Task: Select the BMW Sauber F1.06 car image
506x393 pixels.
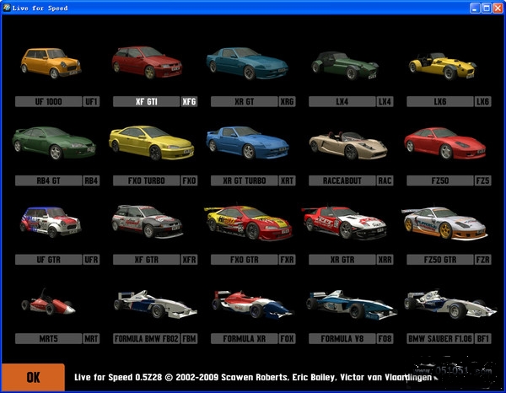Action: click(x=450, y=304)
